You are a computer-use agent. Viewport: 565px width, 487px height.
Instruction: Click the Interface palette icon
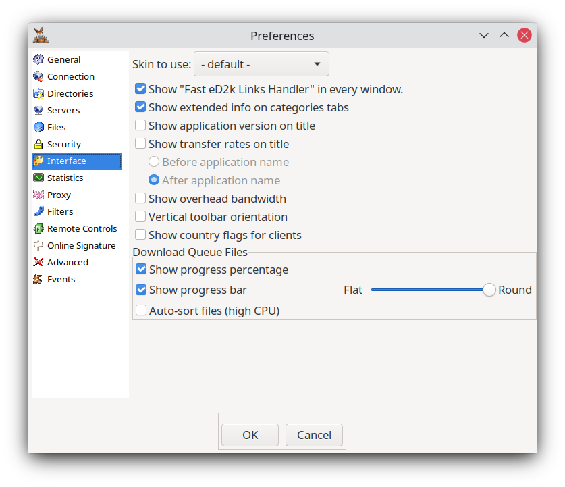[x=38, y=161]
